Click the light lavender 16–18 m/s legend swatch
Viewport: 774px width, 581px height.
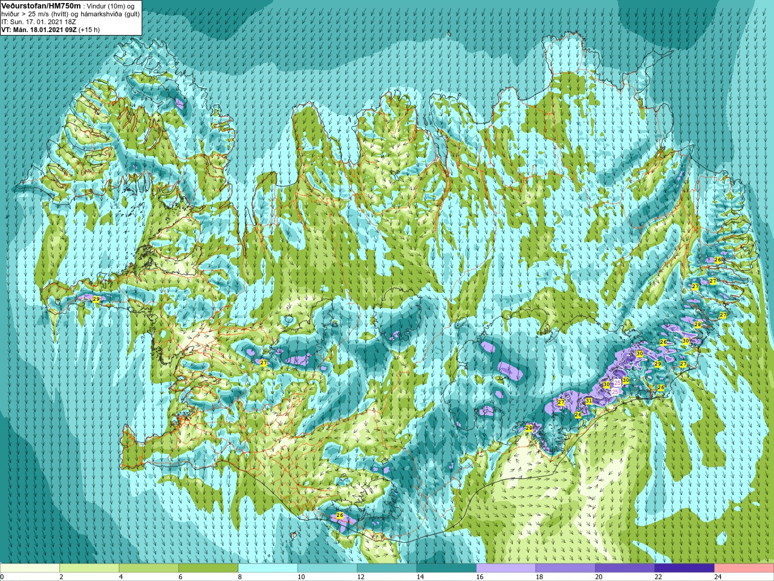pyautogui.click(x=506, y=568)
